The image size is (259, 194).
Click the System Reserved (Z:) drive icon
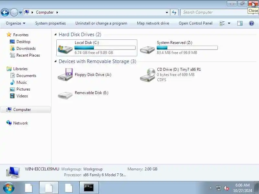pyautogui.click(x=147, y=49)
